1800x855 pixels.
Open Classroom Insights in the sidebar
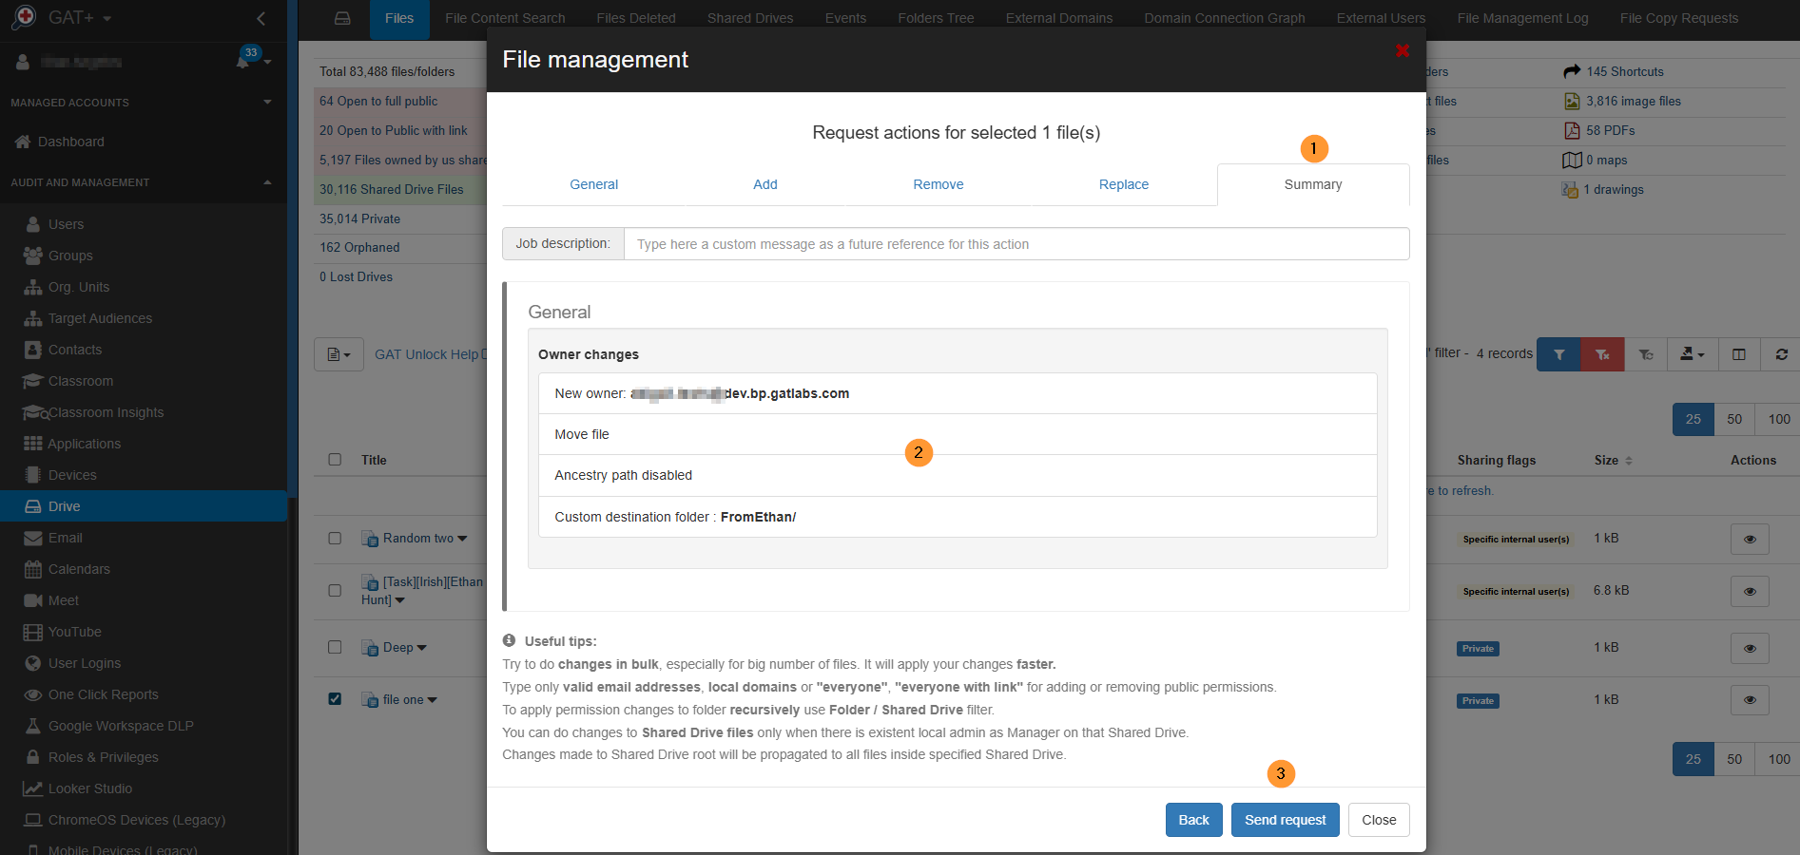coord(105,411)
